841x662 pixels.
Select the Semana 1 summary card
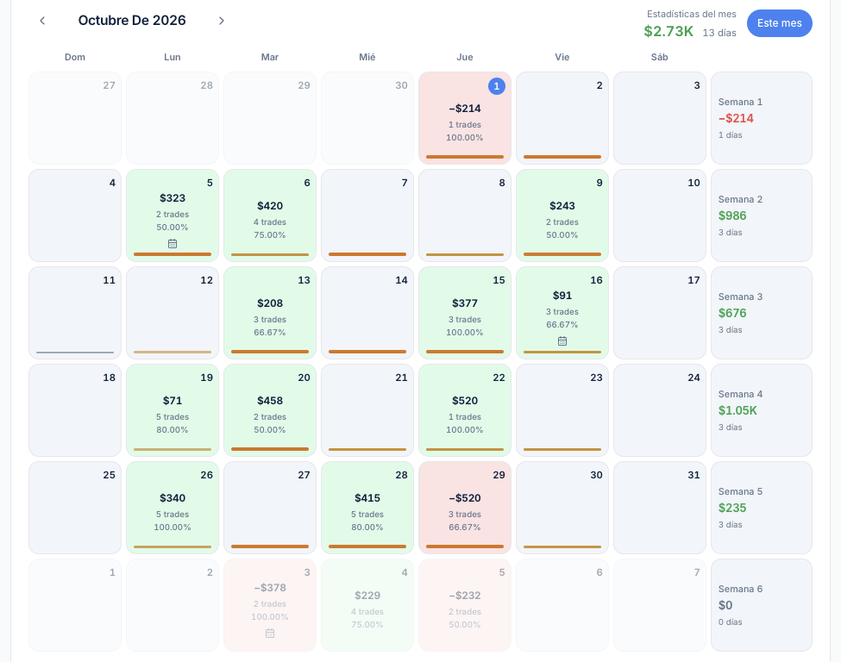click(761, 118)
